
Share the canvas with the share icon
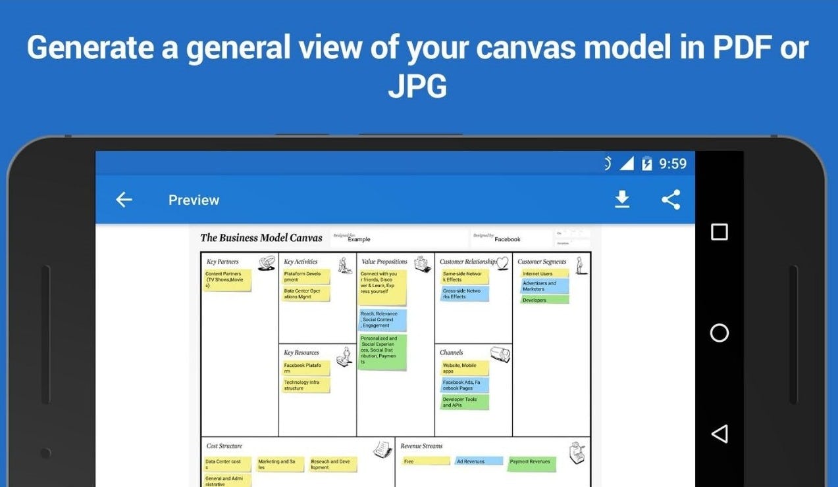[x=671, y=200]
